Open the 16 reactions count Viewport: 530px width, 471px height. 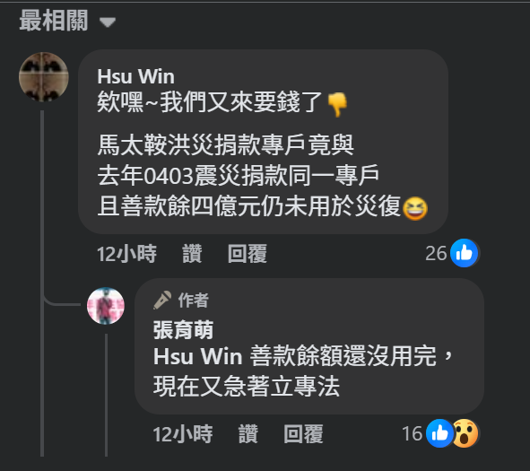tap(412, 434)
